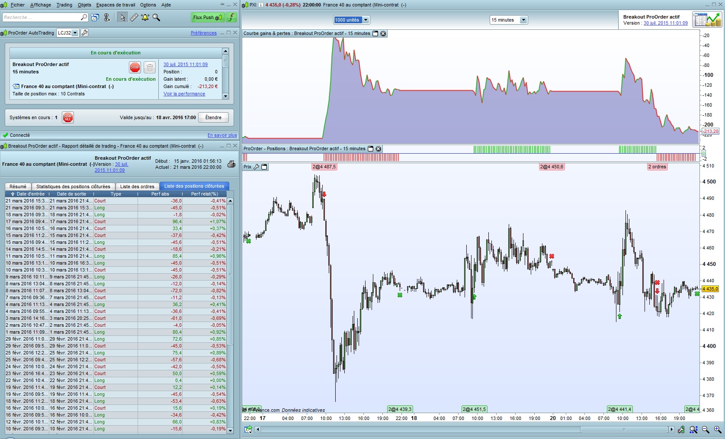
Task: Pin the main toolbar window
Action: (222, 5)
